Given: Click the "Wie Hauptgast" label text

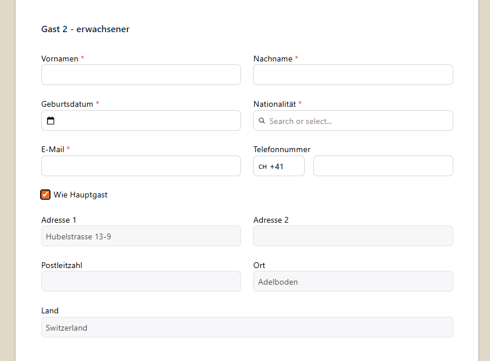Looking at the screenshot, I should (x=80, y=195).
